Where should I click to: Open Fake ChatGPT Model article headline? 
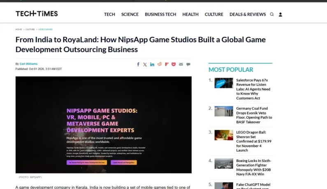pos(254,186)
